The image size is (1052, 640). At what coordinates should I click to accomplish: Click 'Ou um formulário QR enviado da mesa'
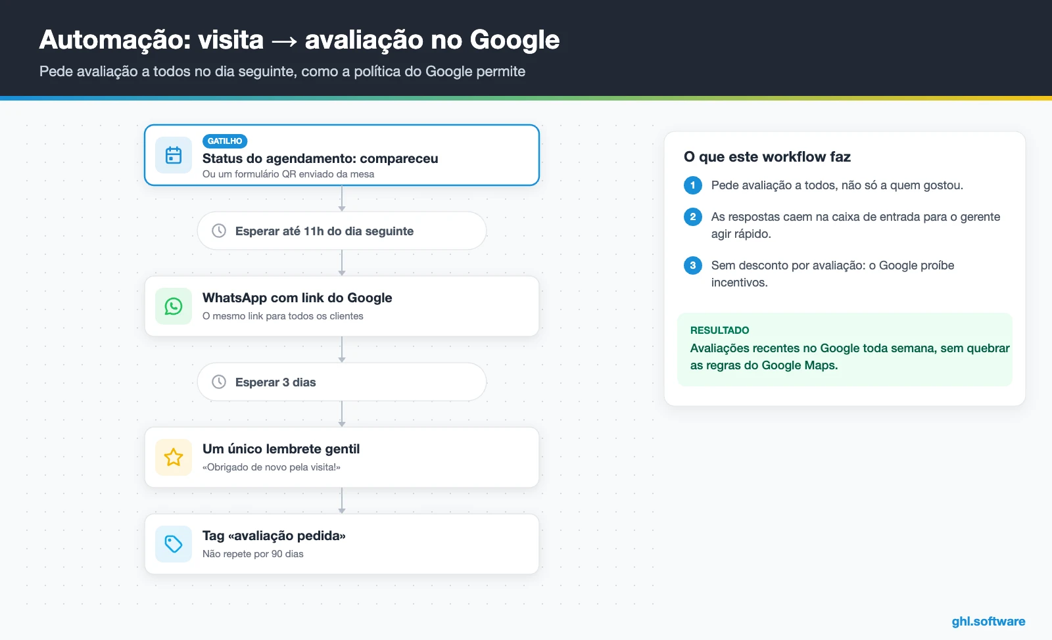point(288,174)
